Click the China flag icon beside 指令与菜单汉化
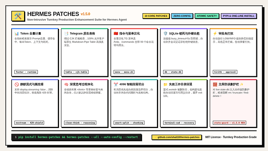The width and height of the screenshot is (268, 151). click(x=116, y=33)
